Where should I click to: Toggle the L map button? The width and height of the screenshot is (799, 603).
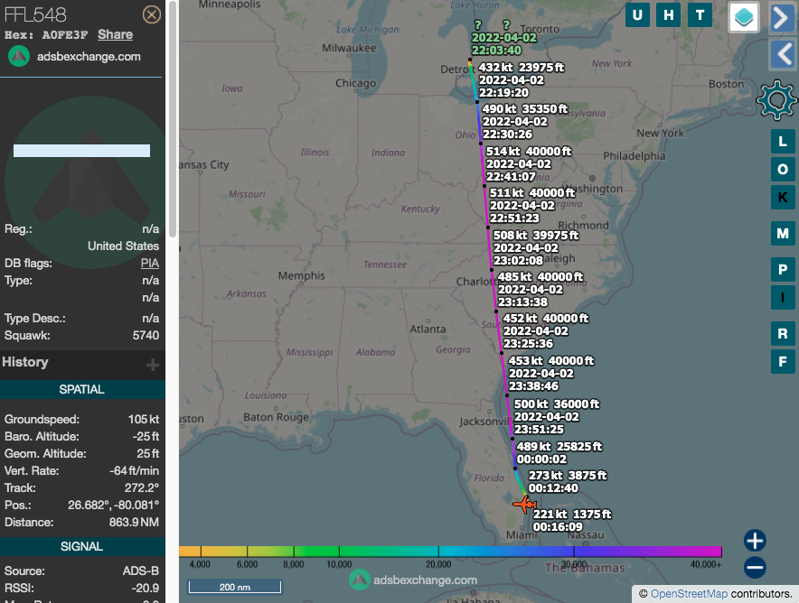point(783,141)
